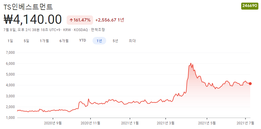This screenshot has height=129, width=261.
Task: Click the 3,000 y-axis label
Action: (x=10, y=96)
